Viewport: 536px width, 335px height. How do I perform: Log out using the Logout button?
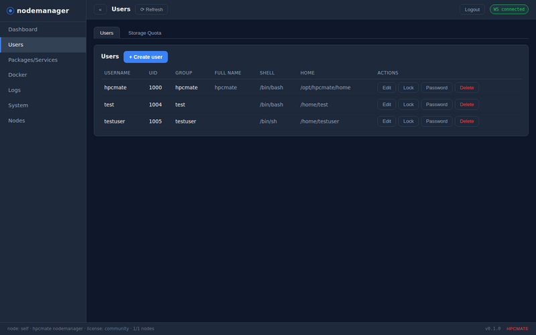click(x=472, y=9)
